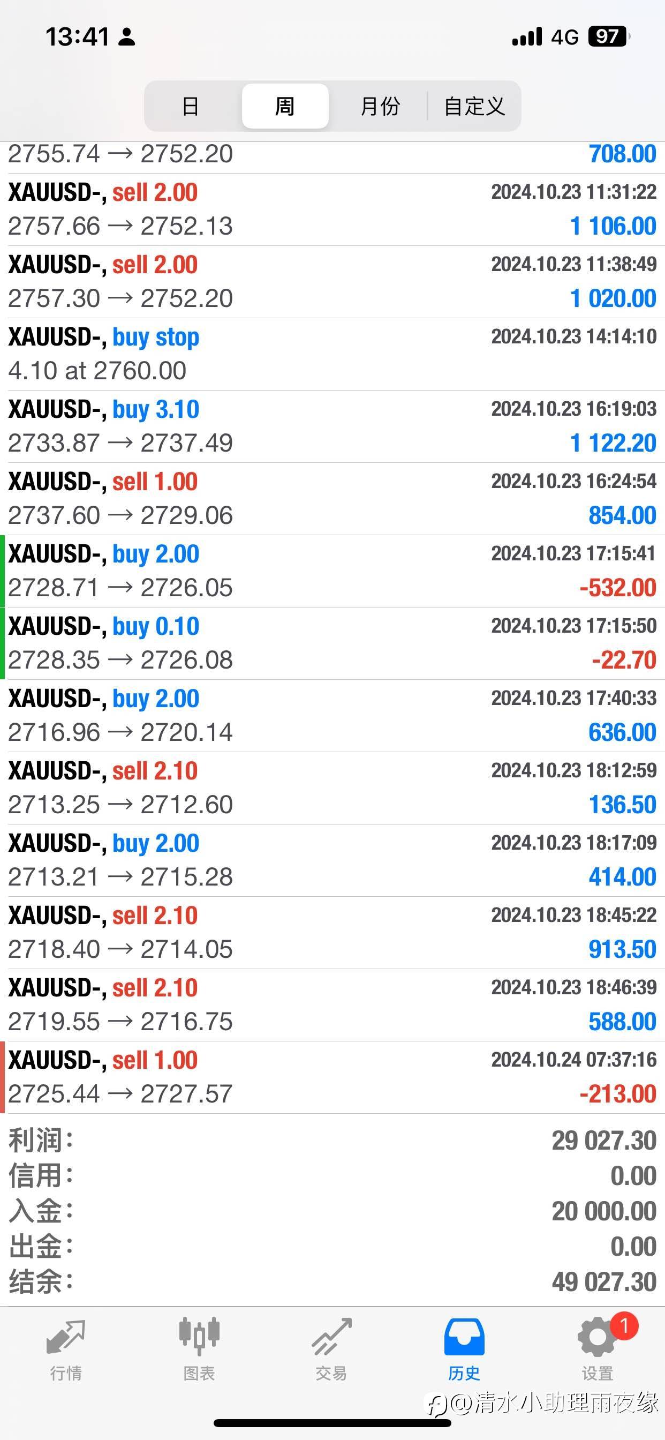This screenshot has width=665, height=1440.
Task: Open the Chart (图表) candlestick icon
Action: click(x=199, y=1337)
